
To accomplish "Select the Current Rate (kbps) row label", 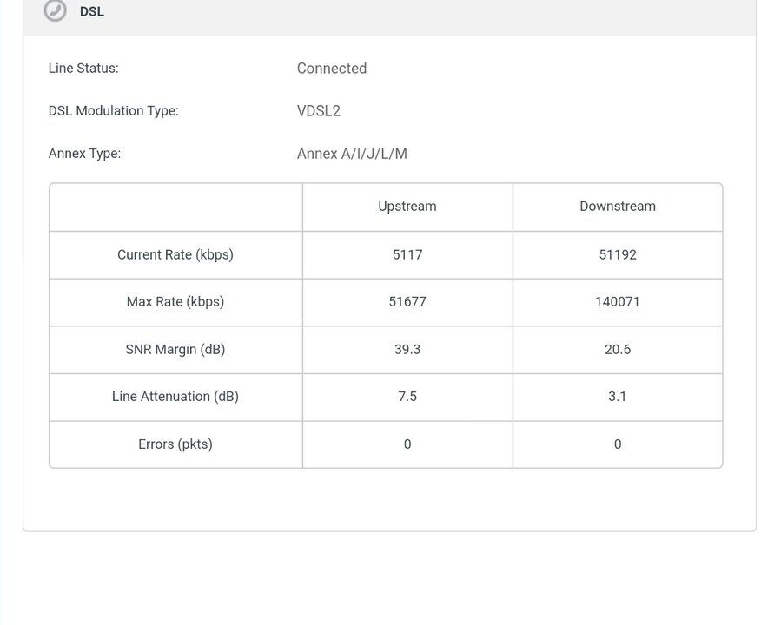I will [x=175, y=255].
